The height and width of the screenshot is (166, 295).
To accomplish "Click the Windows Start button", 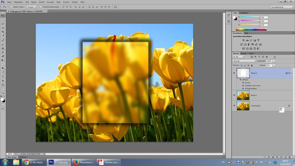I will pos(6,162).
